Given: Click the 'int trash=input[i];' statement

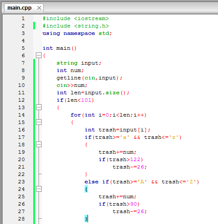Looking at the screenshot, I should coord(117,130).
